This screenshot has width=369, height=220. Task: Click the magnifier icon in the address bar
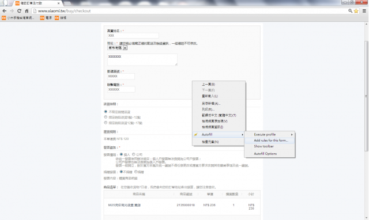tap(351, 11)
